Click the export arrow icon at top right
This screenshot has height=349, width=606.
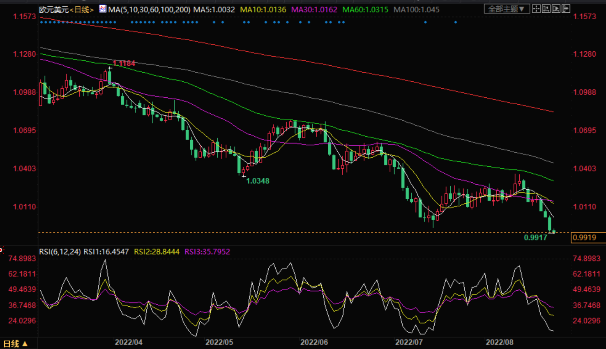point(566,9)
